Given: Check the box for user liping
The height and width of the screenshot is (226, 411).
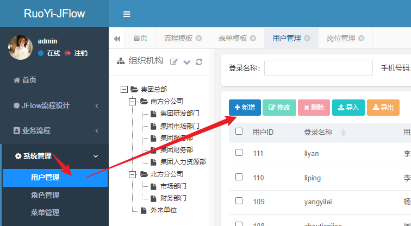Looking at the screenshot, I should click(239, 177).
